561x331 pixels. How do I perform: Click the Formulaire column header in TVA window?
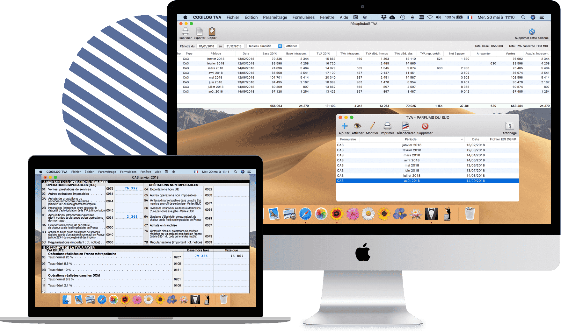click(x=348, y=139)
